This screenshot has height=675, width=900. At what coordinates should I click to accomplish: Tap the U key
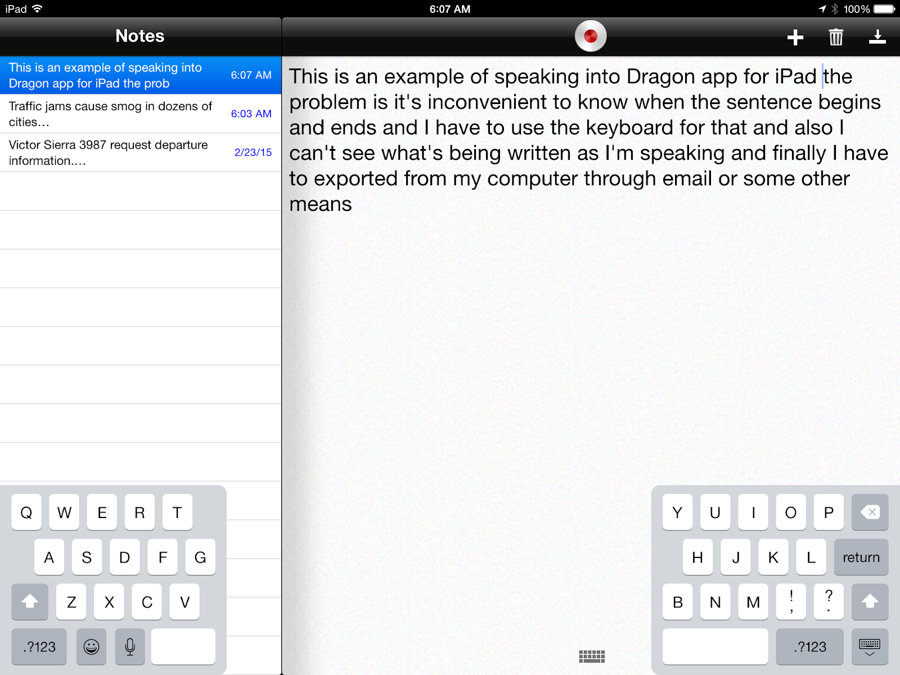point(715,512)
